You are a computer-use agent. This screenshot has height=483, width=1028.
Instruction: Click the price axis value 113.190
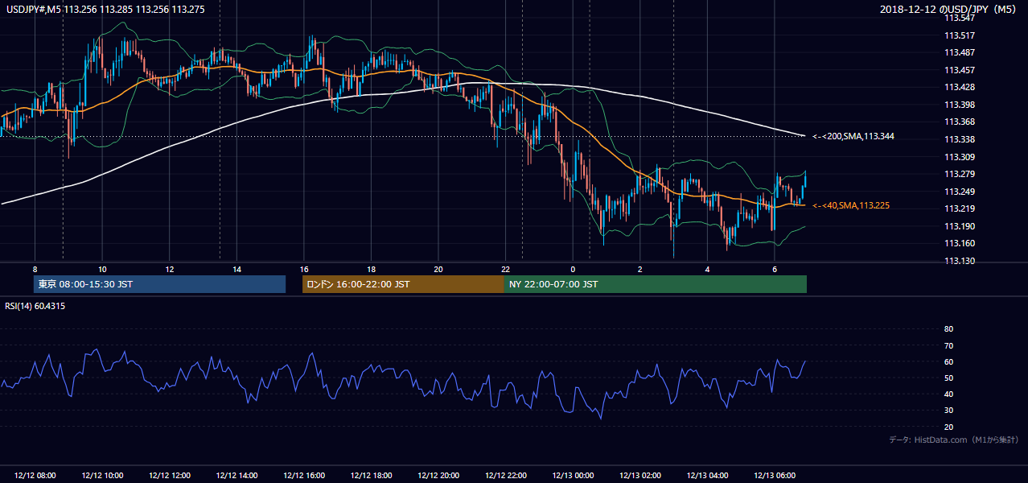click(960, 226)
